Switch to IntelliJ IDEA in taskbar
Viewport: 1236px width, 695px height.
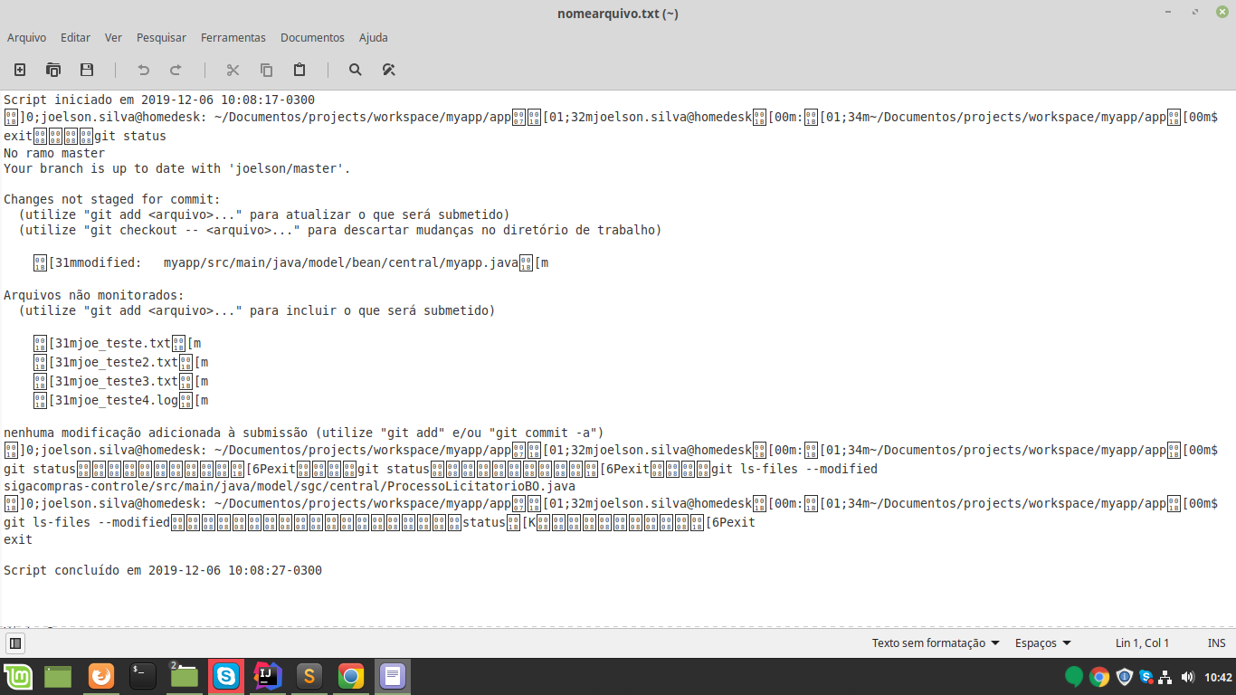(x=267, y=676)
